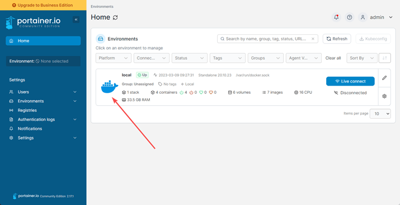Click the 6 volumes entry
Viewport: 400px width, 205px height.
[x=239, y=93]
